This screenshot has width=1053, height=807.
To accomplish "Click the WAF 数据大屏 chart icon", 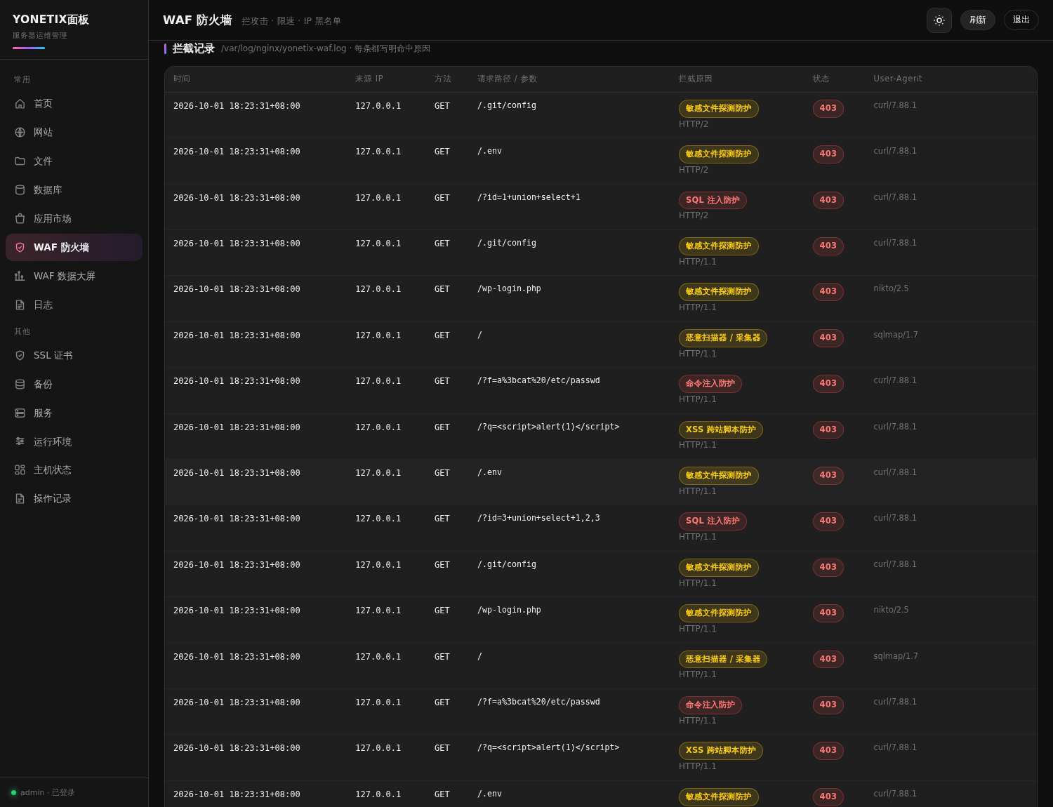I will 20,276.
